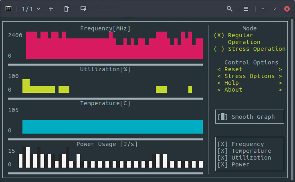
Task: Maximize the terminal window
Action: pyautogui.click(x=275, y=8)
